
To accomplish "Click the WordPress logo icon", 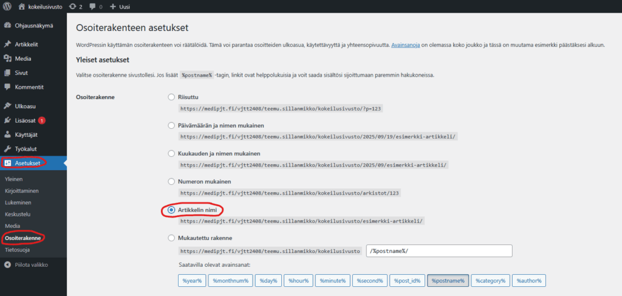I will (x=7, y=7).
